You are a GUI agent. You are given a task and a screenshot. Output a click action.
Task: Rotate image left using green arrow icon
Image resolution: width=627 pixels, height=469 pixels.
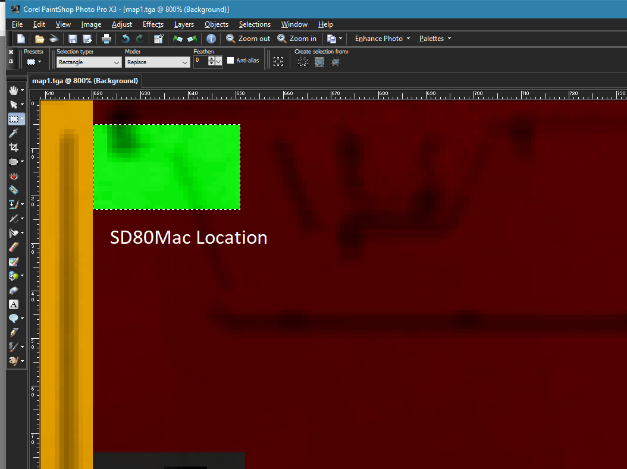click(177, 39)
